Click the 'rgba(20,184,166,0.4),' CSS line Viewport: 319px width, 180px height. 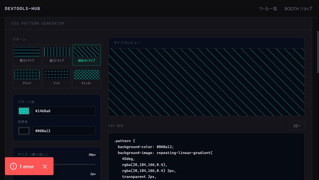145,164
